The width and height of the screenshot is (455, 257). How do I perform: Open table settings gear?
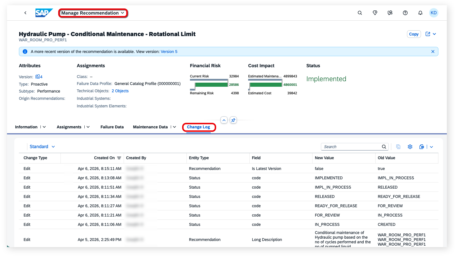[410, 147]
